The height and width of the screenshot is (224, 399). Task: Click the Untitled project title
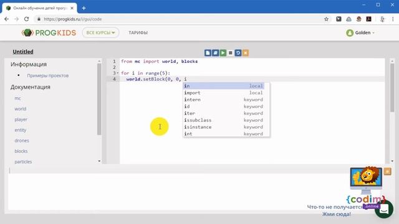coord(23,52)
